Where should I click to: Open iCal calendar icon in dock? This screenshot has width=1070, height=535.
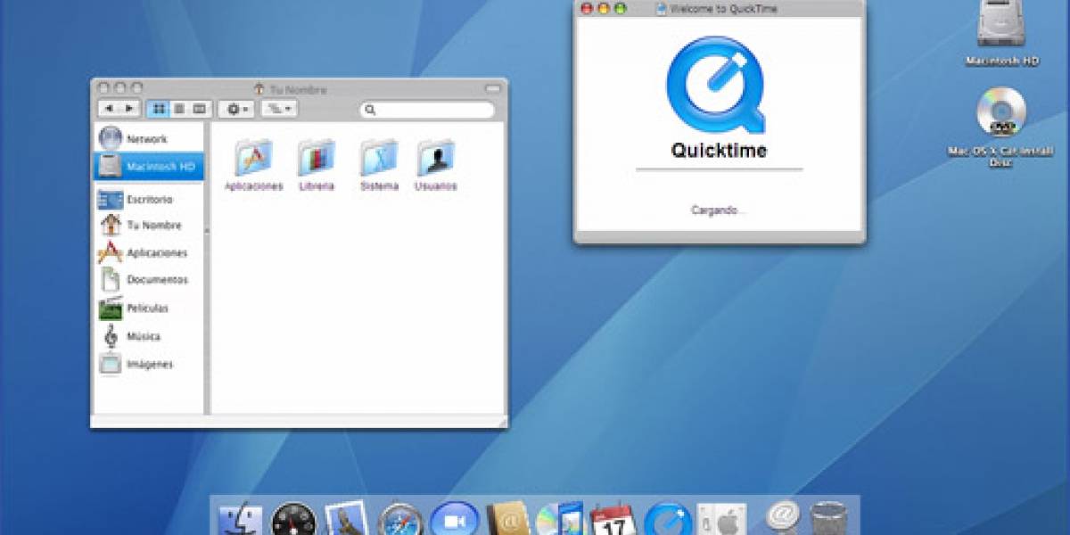click(x=613, y=519)
